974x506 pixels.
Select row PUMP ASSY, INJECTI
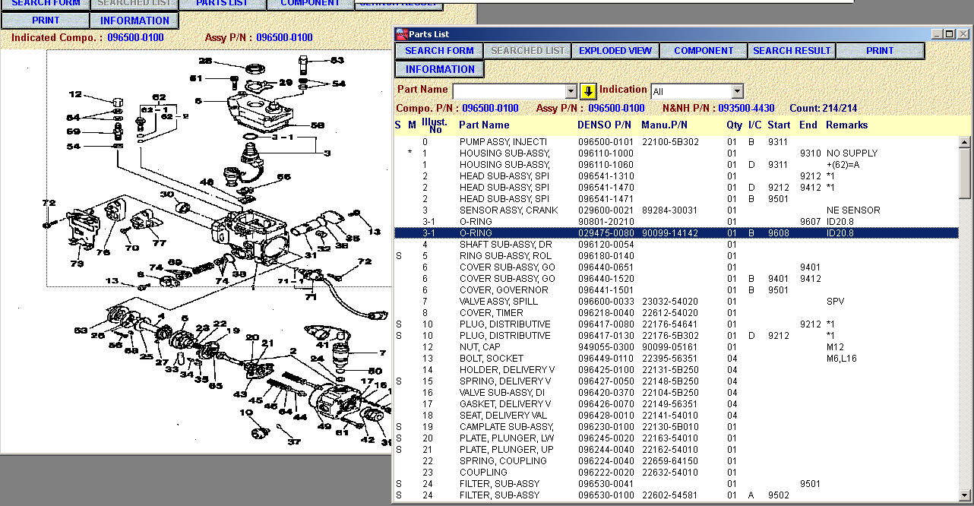(676, 142)
